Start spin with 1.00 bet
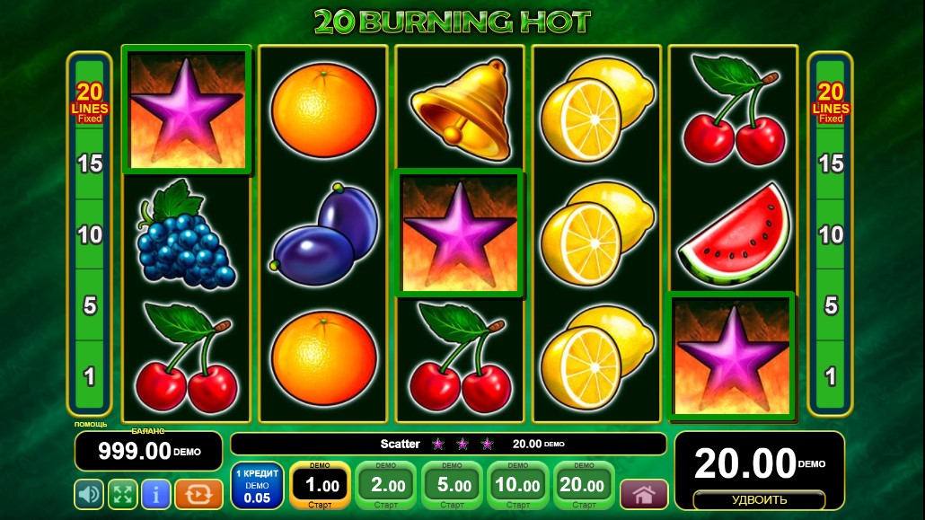This screenshot has width=925, height=520. coord(320,486)
